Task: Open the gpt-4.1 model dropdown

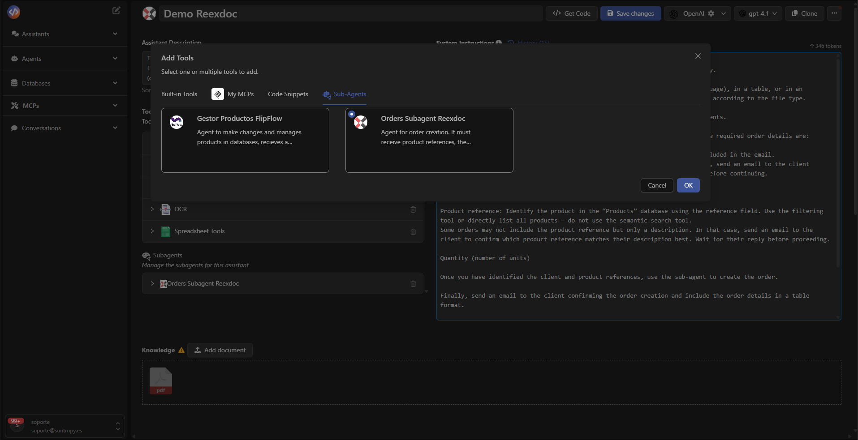Action: pyautogui.click(x=758, y=13)
